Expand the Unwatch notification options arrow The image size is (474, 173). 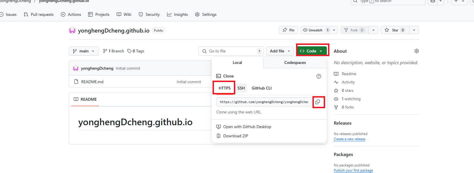pyautogui.click(x=334, y=30)
